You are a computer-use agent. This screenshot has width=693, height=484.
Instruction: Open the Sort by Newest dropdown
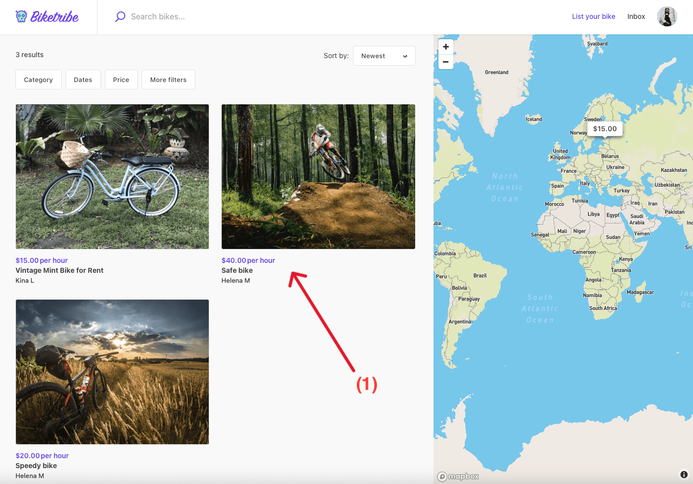[x=384, y=56]
